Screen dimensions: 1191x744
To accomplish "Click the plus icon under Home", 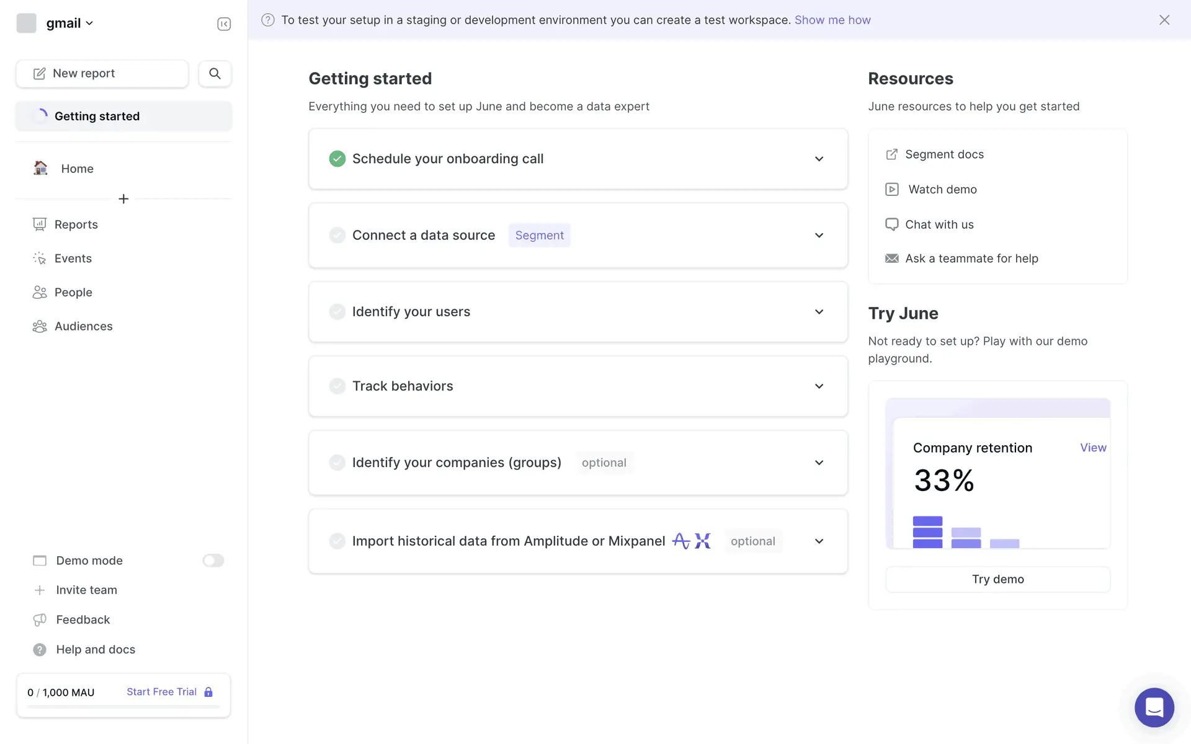I will (123, 199).
